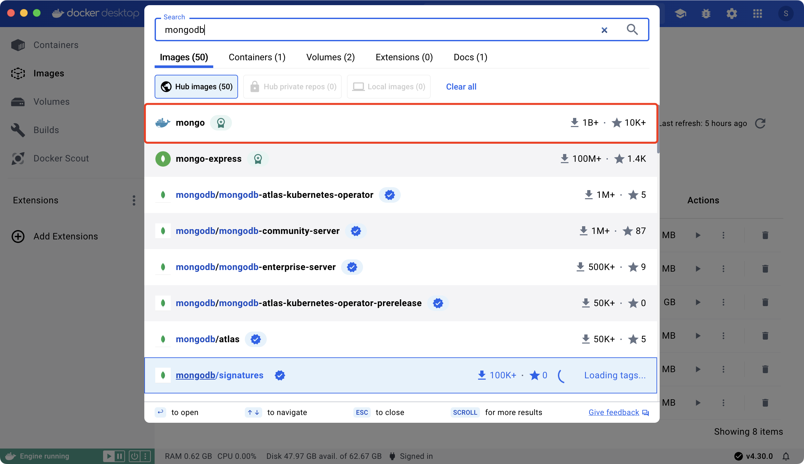This screenshot has height=464, width=804.
Task: Open the apps grid icon in header
Action: point(758,14)
